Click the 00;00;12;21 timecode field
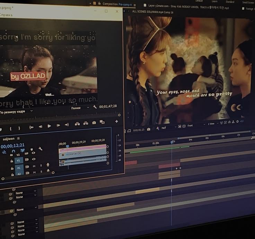 pos(12,146)
